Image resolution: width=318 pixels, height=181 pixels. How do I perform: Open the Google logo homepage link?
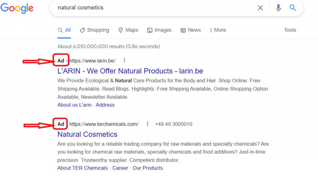[x=17, y=8]
